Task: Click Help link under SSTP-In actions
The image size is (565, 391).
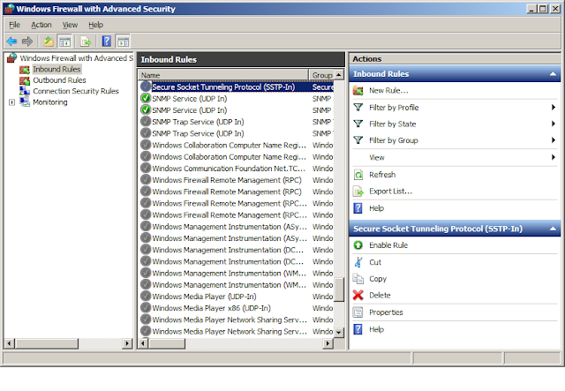Action: (x=377, y=329)
